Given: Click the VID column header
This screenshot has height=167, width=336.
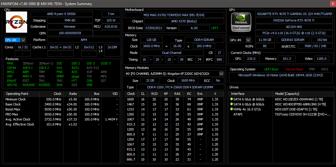Looking at the screenshot, I should tap(111, 94).
